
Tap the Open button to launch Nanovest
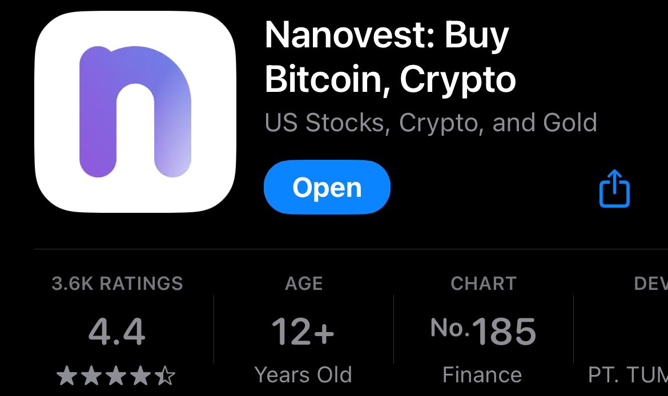coord(327,187)
